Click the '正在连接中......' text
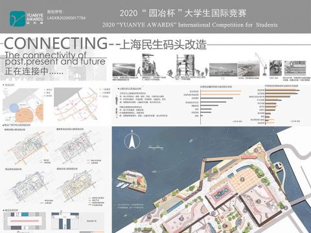The height and width of the screenshot is (233, 311). (x=34, y=71)
